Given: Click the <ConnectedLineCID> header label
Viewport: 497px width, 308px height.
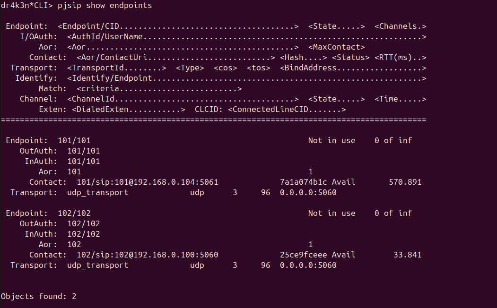Looking at the screenshot, I should tap(287, 110).
